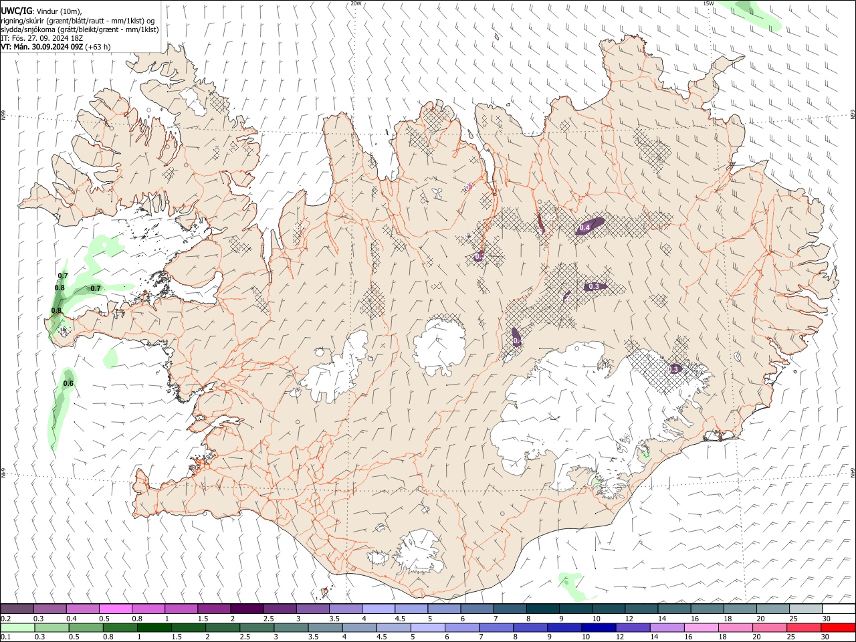The height and width of the screenshot is (642, 856).
Task: Pick the deep blue 10 swatch in rain scale
Action: click(x=598, y=628)
